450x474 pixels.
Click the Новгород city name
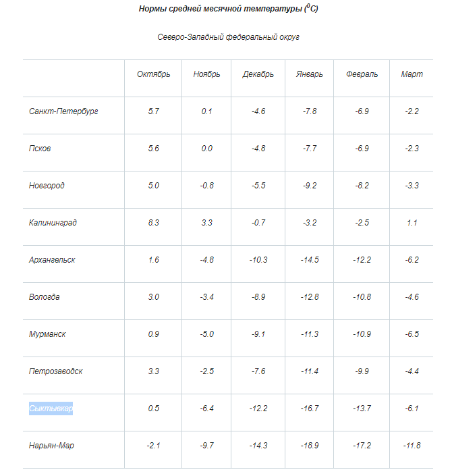tap(47, 186)
